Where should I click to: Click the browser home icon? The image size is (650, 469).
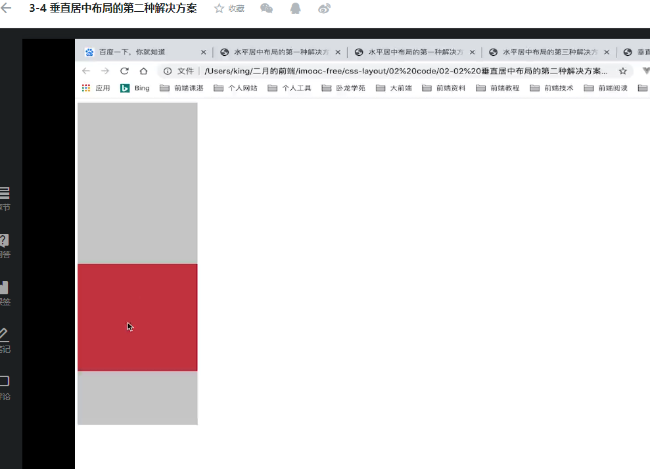(143, 71)
